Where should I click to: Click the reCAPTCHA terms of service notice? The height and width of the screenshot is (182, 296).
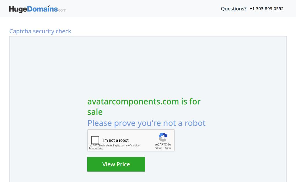[114, 146]
